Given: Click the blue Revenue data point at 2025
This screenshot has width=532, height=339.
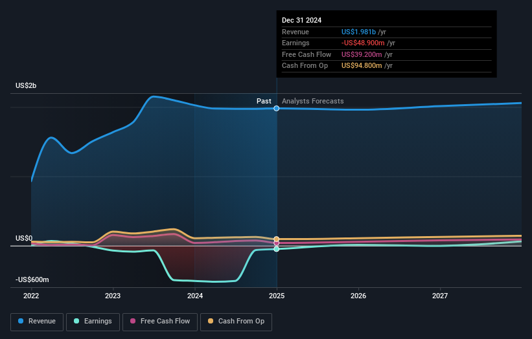Looking at the screenshot, I should 277,109.
